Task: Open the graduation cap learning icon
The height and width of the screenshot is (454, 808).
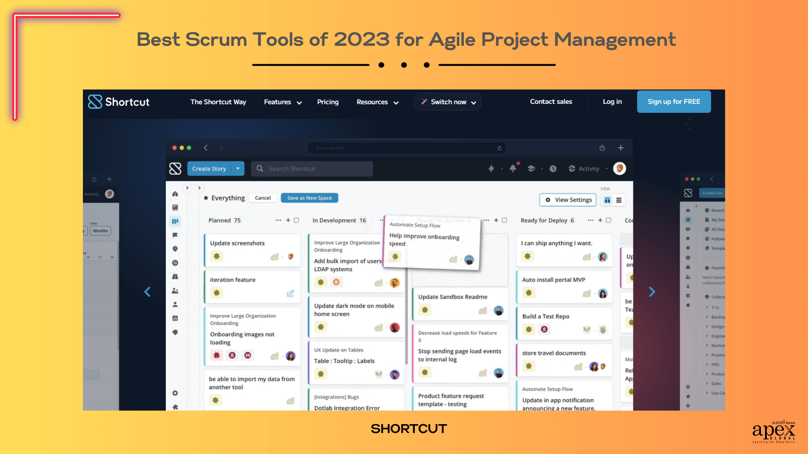Action: pyautogui.click(x=531, y=169)
